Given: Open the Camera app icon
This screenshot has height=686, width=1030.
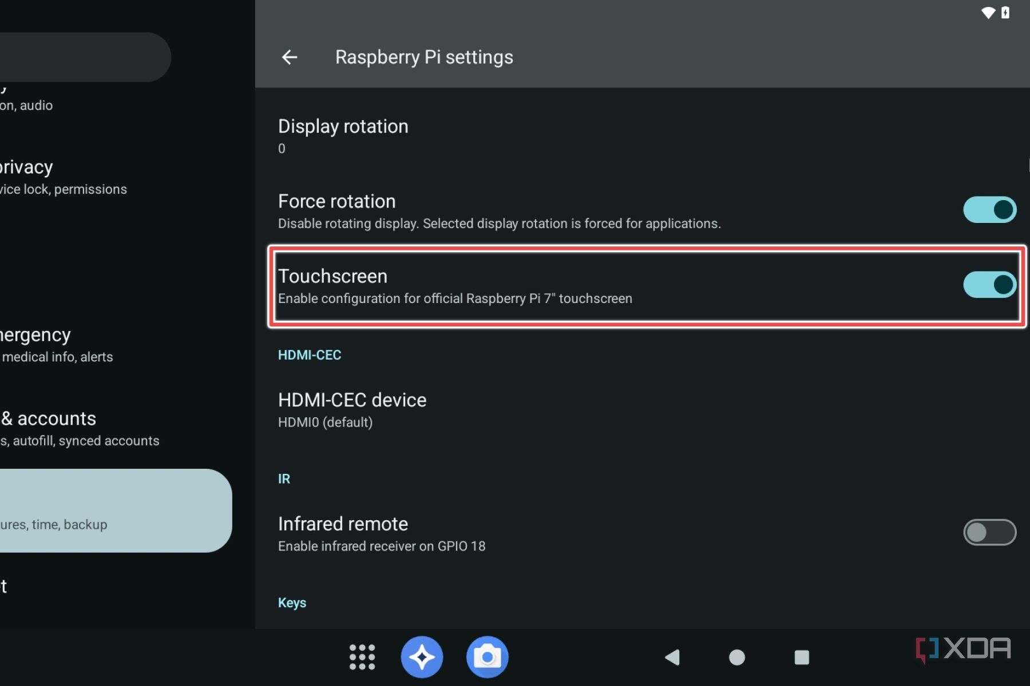Looking at the screenshot, I should (x=487, y=657).
